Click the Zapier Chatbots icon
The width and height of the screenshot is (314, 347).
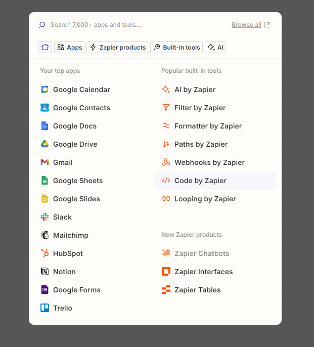[x=166, y=253]
